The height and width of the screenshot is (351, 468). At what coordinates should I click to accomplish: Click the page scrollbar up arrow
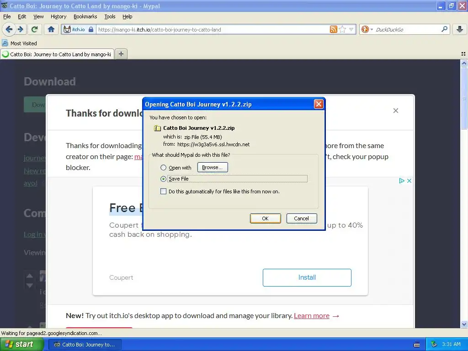pyautogui.click(x=464, y=63)
